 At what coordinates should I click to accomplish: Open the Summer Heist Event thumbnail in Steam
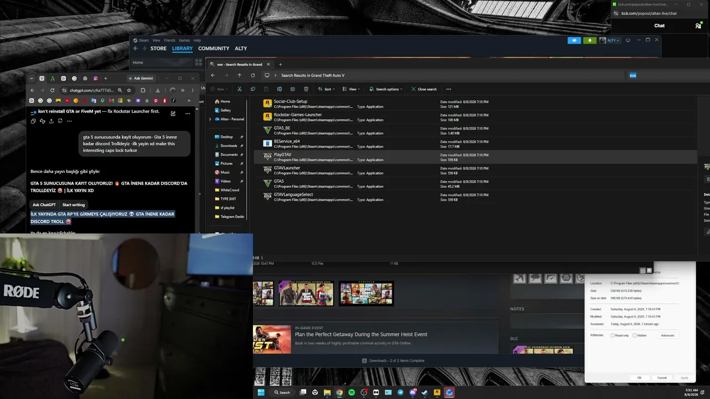pyautogui.click(x=272, y=339)
